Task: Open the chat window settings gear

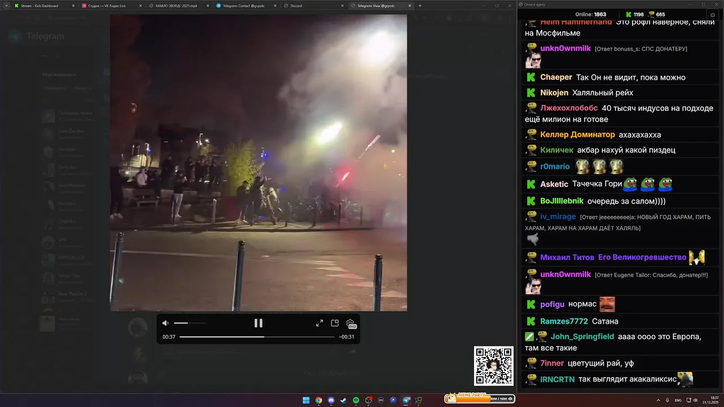Action: [x=713, y=15]
